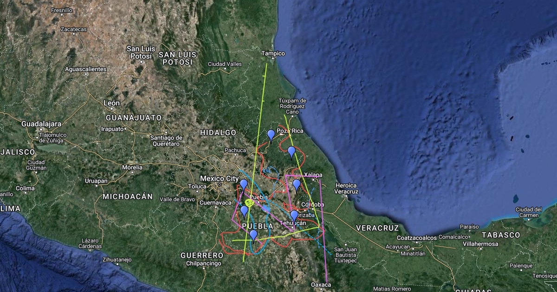The image size is (557, 292).
Task: Click the Fresnillo label
Action: pos(62,10)
